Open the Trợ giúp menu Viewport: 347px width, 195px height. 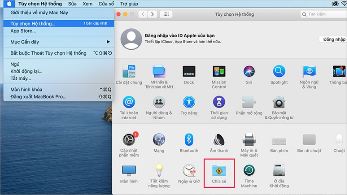tap(129, 4)
